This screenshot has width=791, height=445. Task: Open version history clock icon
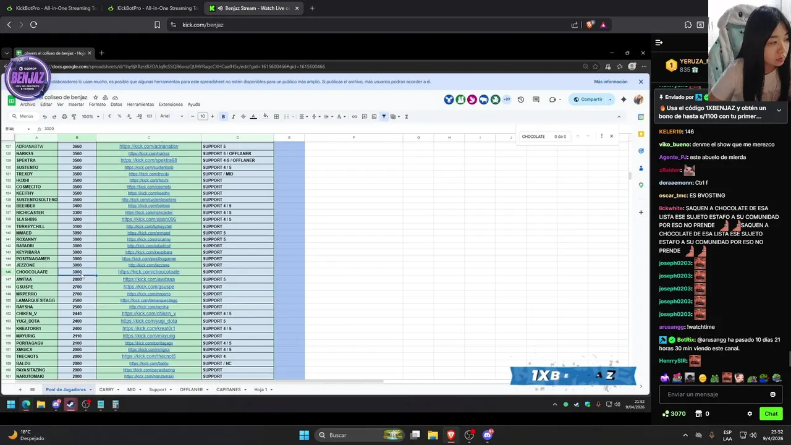(521, 100)
